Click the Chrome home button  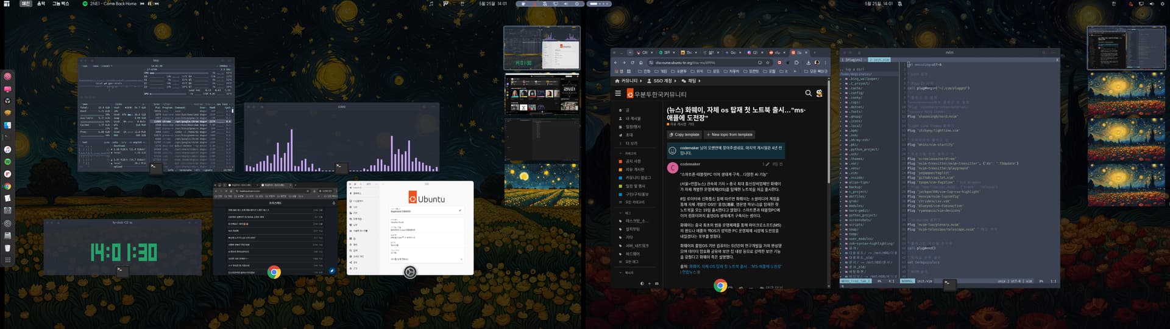click(x=640, y=63)
